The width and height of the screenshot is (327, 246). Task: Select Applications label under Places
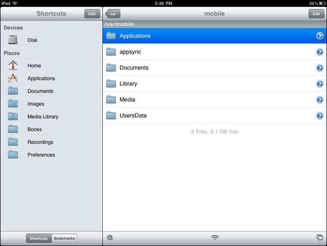click(x=41, y=79)
